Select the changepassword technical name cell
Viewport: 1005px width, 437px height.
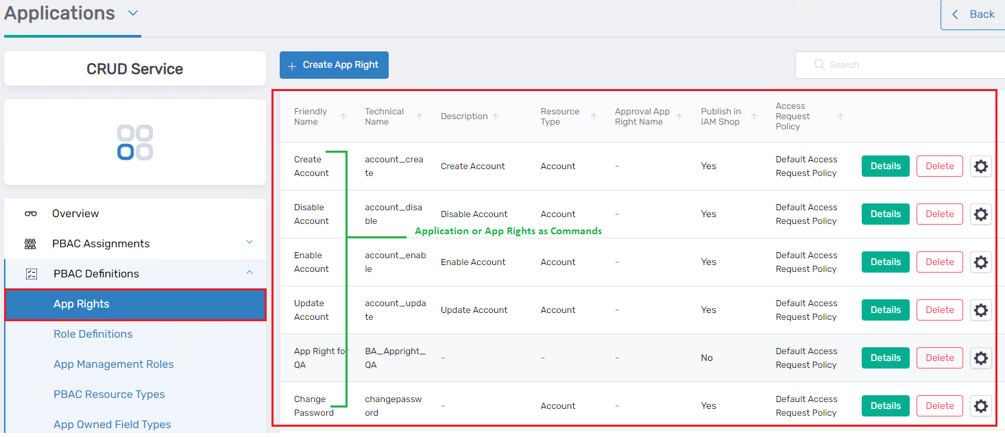click(x=393, y=406)
